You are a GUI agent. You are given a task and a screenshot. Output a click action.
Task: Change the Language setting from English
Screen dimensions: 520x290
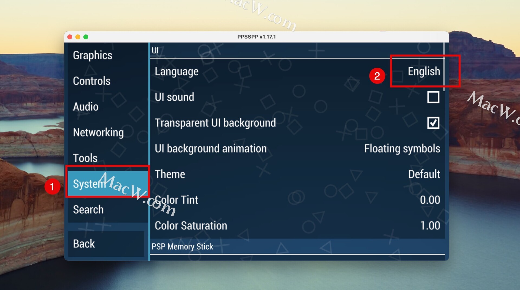297,72
